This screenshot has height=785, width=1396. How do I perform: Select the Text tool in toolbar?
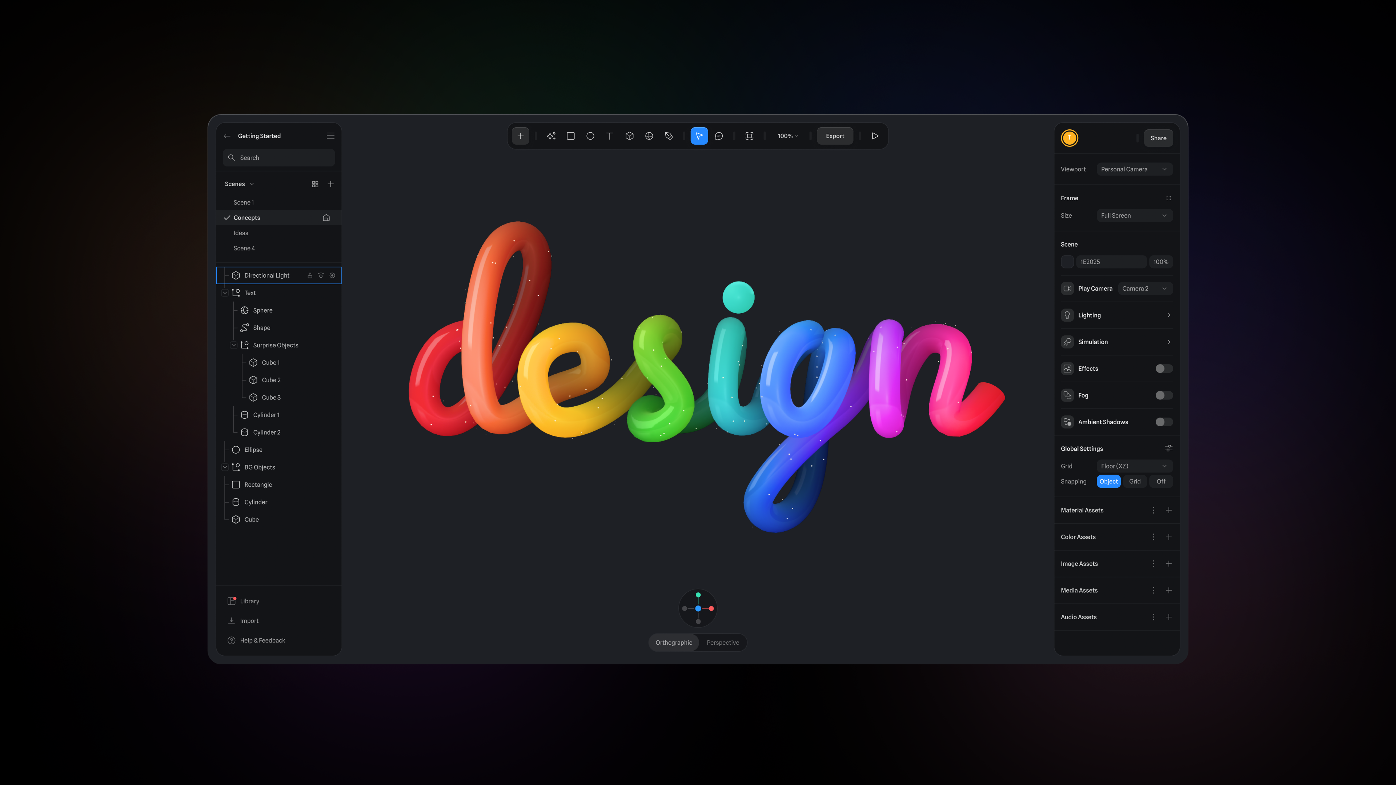pos(610,136)
